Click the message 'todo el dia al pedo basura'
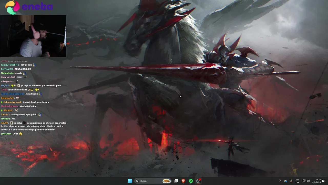 click(x=36, y=102)
